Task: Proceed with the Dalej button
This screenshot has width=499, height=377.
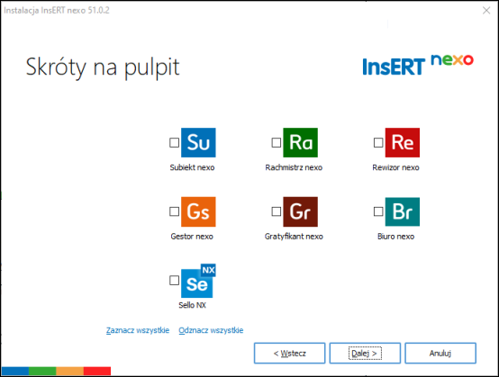Action: pyautogui.click(x=365, y=354)
